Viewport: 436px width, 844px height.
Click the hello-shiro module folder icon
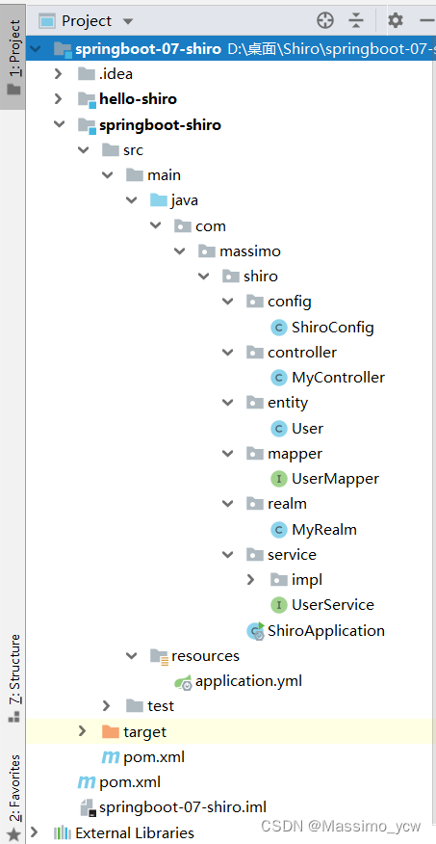pyautogui.click(x=87, y=99)
